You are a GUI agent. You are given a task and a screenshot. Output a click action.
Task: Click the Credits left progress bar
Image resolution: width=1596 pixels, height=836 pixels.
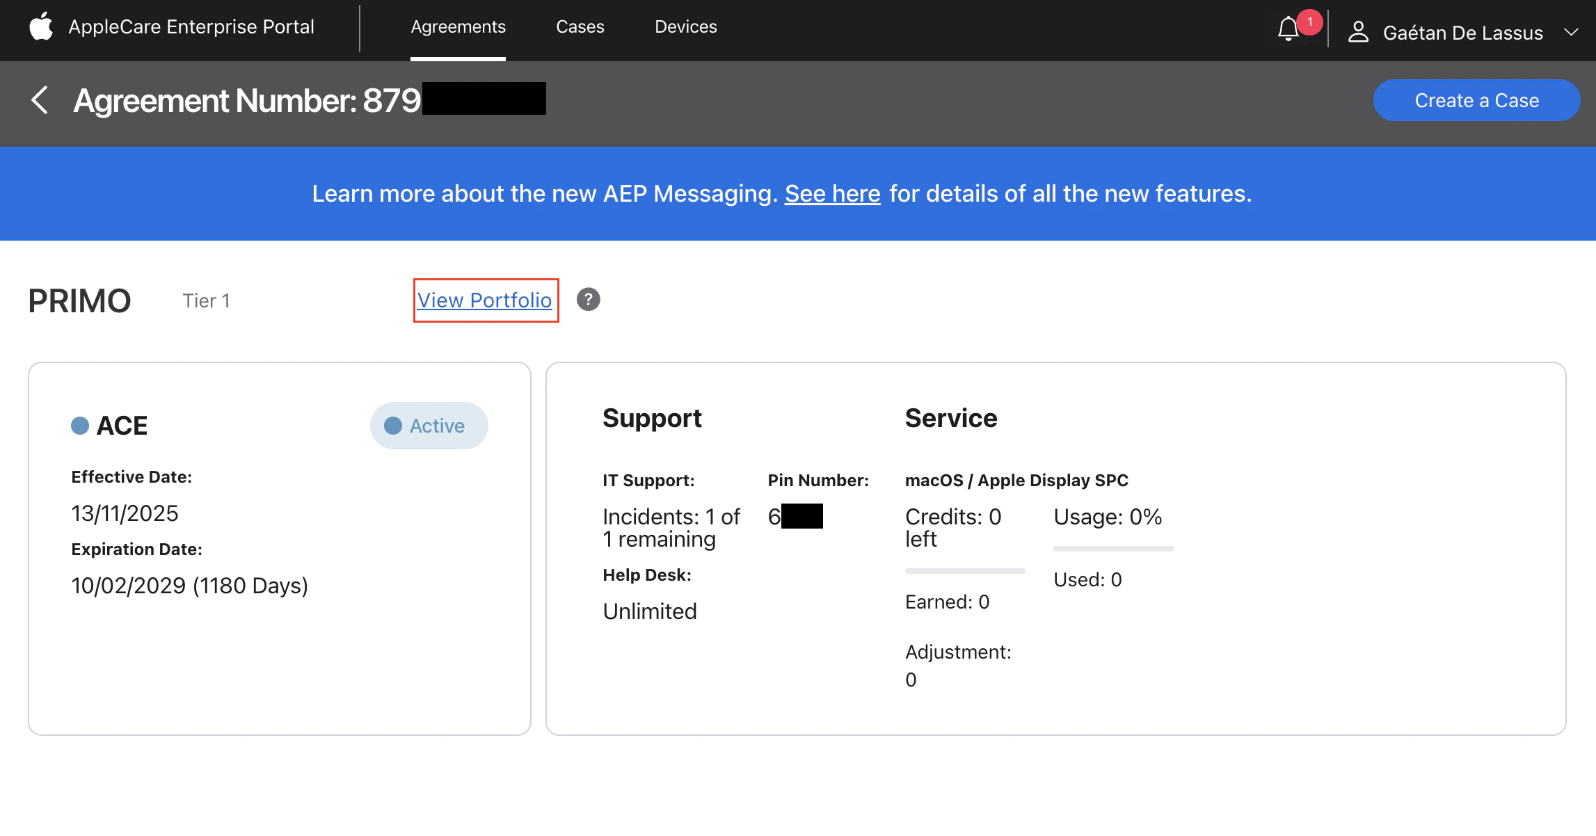965,570
